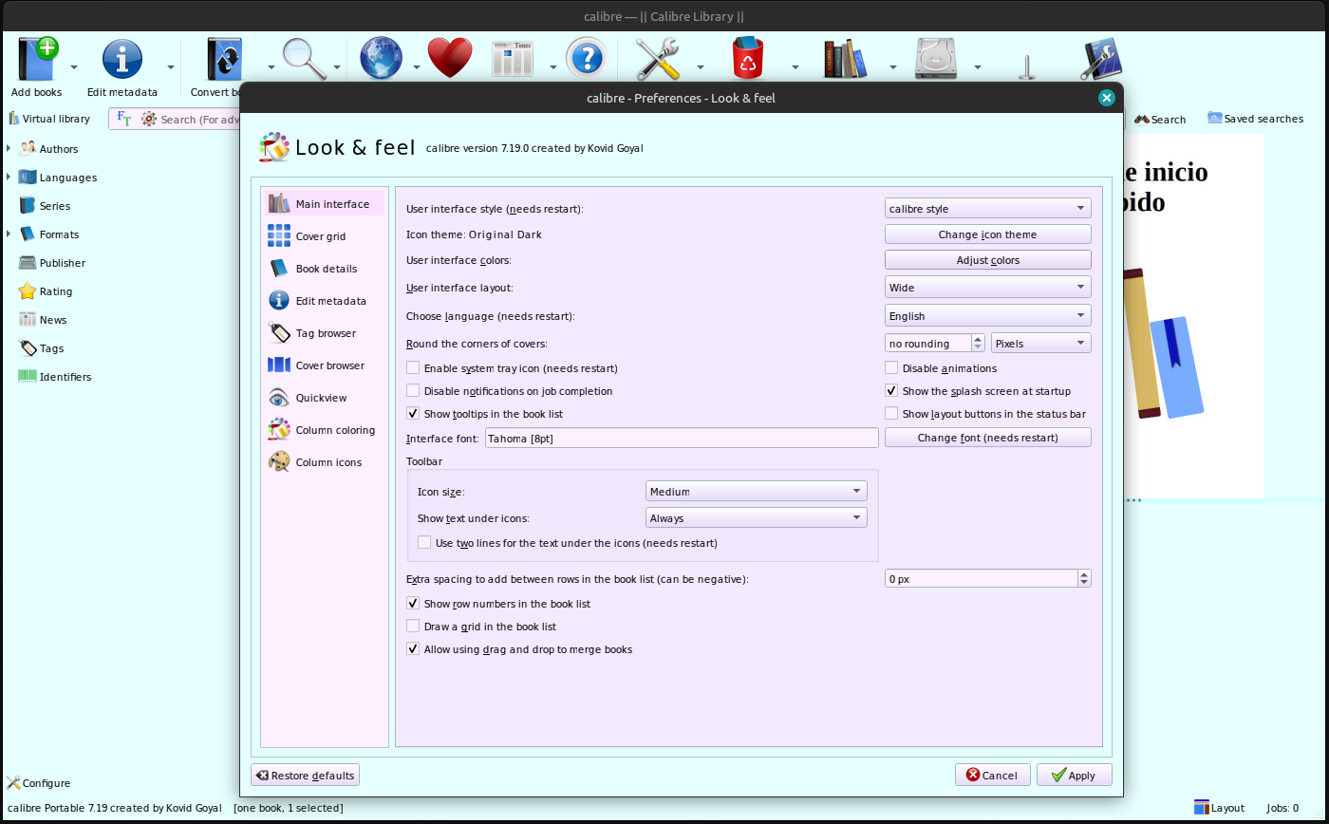Expand the Languages category in tag browser
This screenshot has width=1329, height=824.
tap(9, 178)
